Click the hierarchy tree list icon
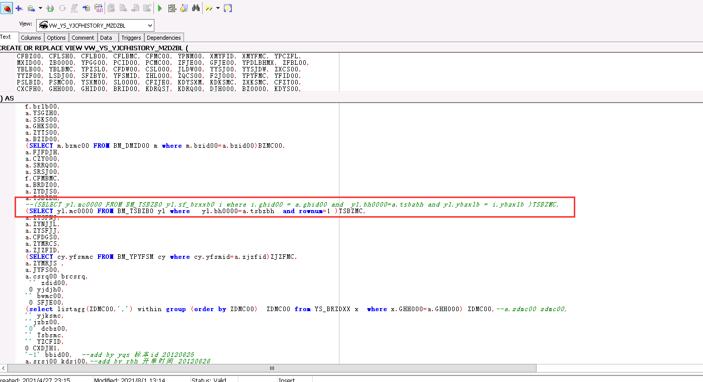Screen dimensions: 703x382 point(172,8)
